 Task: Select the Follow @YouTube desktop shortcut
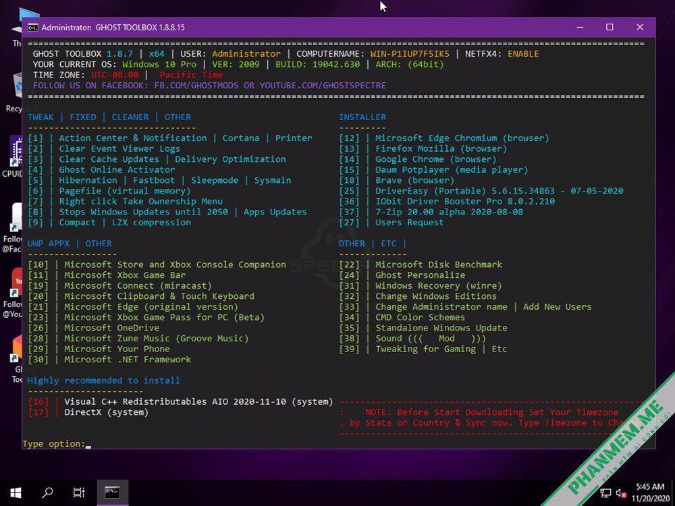[x=13, y=293]
